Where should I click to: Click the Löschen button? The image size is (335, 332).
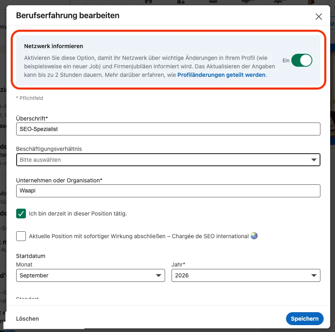click(28, 319)
